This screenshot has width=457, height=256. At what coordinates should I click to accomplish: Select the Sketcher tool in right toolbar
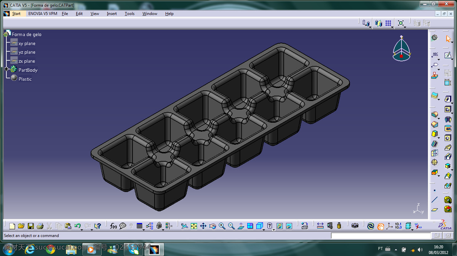pos(448,55)
